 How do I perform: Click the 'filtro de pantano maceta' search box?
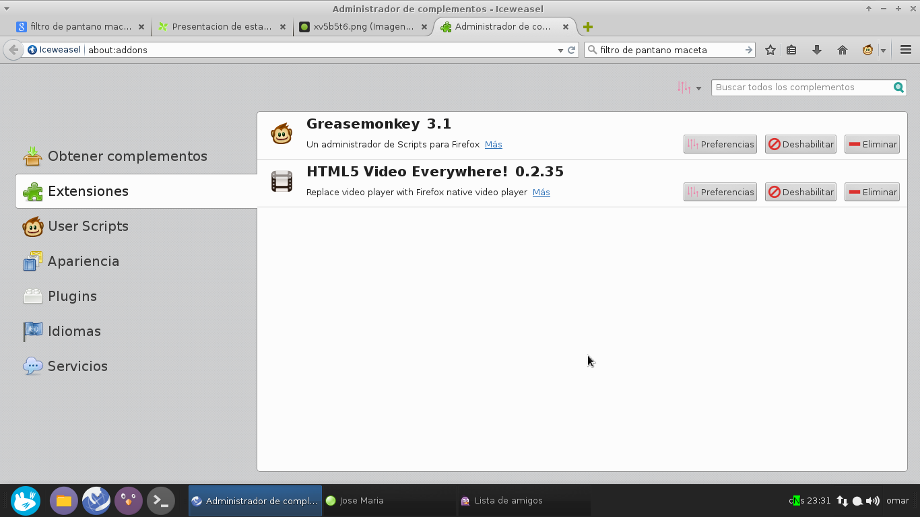670,50
